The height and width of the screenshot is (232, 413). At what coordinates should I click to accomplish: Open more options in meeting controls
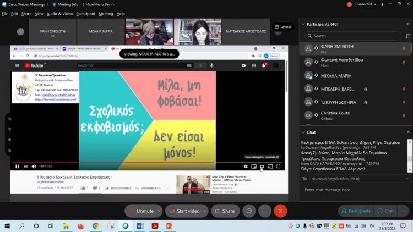(265, 211)
